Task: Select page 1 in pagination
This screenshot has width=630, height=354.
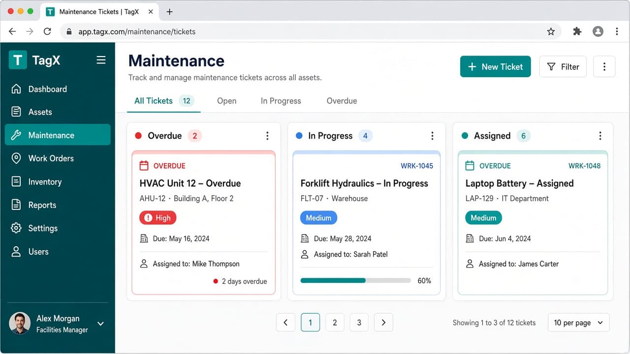Action: pyautogui.click(x=310, y=323)
